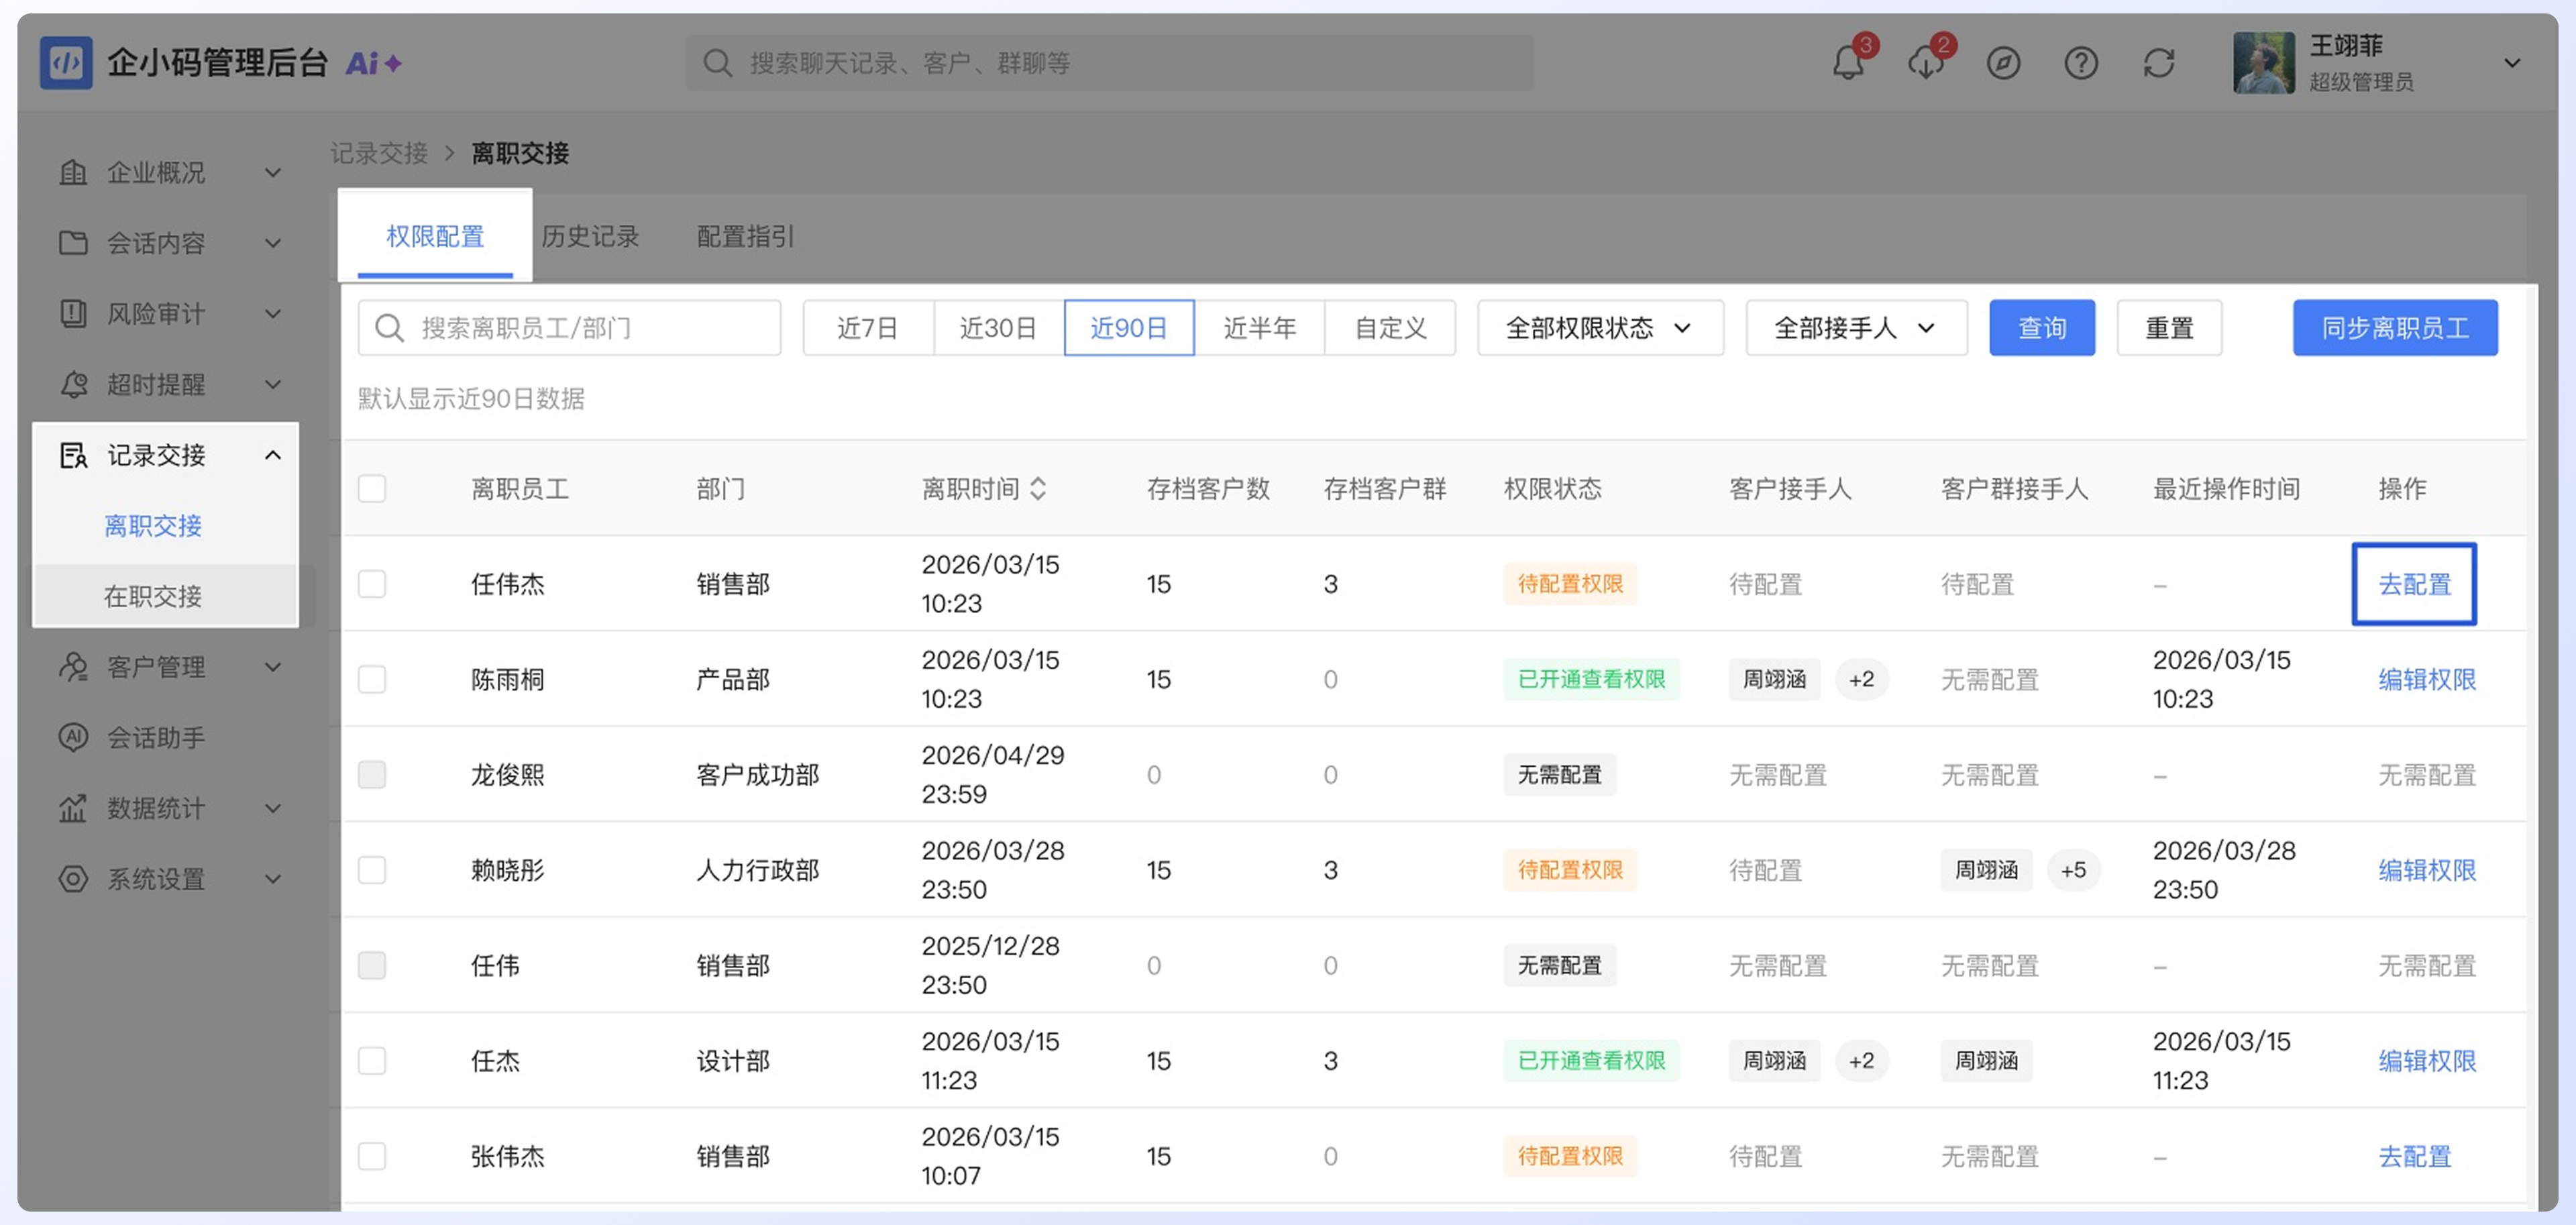Click 编辑权限 for 陈雨桐

coord(2427,680)
